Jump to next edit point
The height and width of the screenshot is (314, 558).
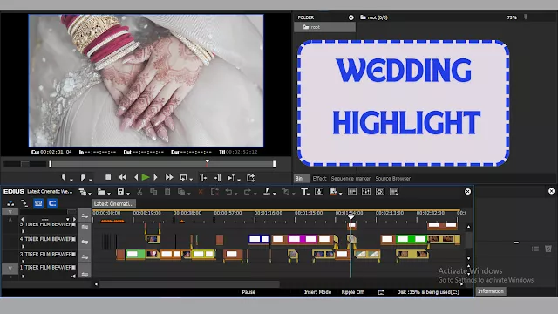point(217,178)
